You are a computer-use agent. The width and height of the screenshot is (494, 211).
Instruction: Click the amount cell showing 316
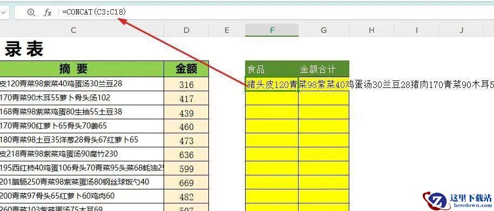186,84
